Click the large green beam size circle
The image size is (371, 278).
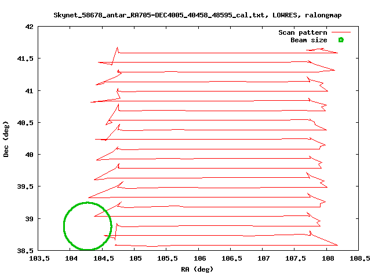point(88,226)
